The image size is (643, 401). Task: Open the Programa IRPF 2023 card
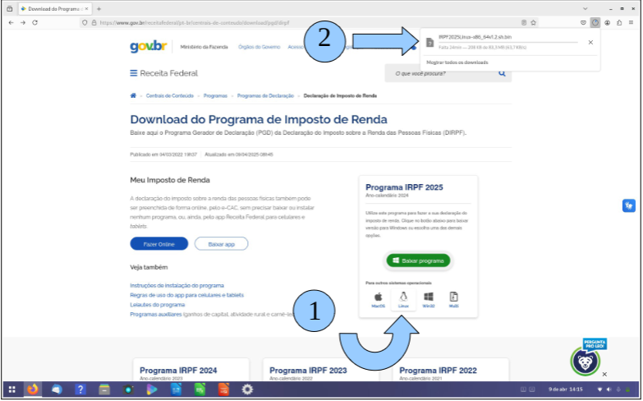tap(321, 371)
